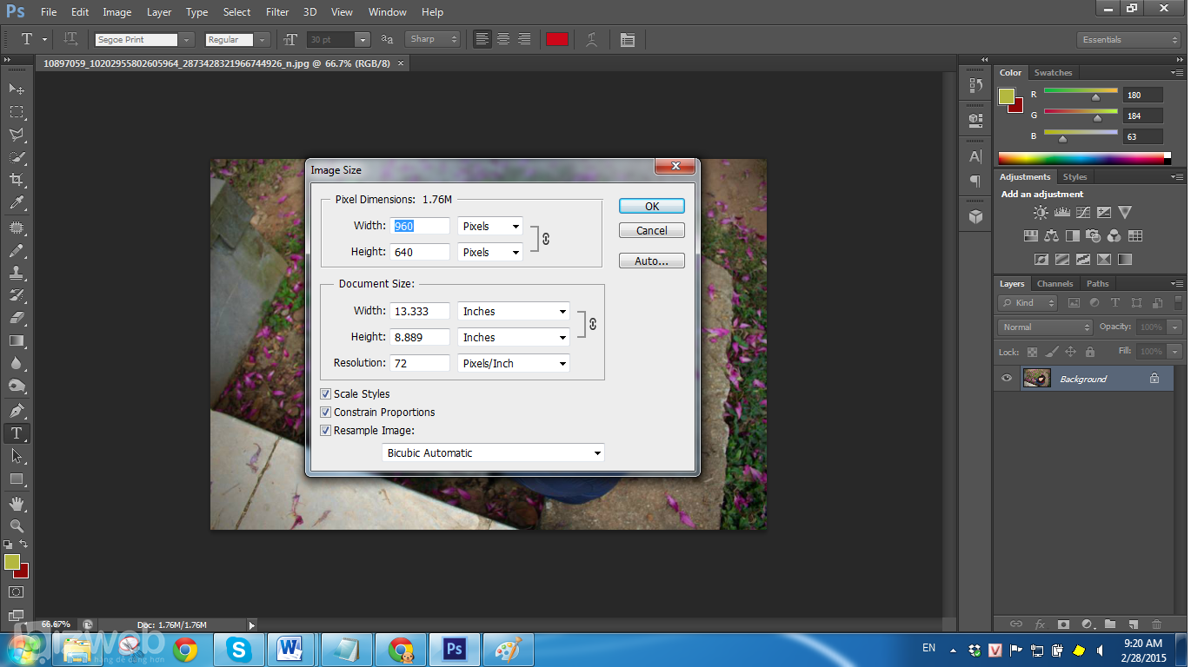Click the red text color swatch
The image size is (1191, 667).
[557, 39]
